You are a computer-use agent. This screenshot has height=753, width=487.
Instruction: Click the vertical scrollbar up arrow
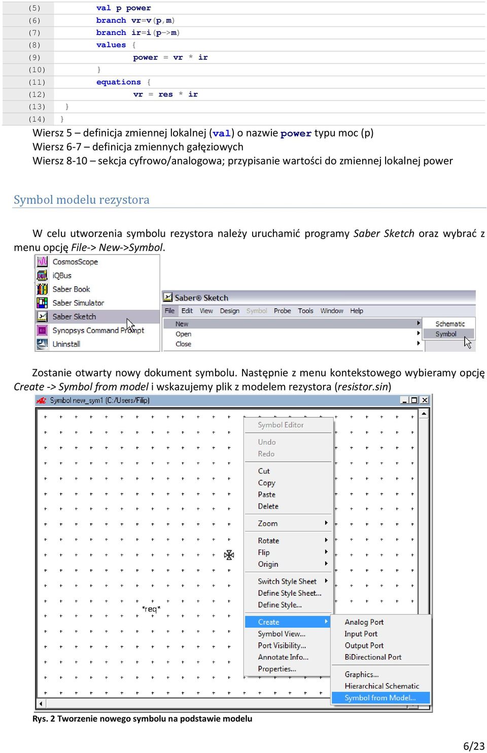(424, 414)
